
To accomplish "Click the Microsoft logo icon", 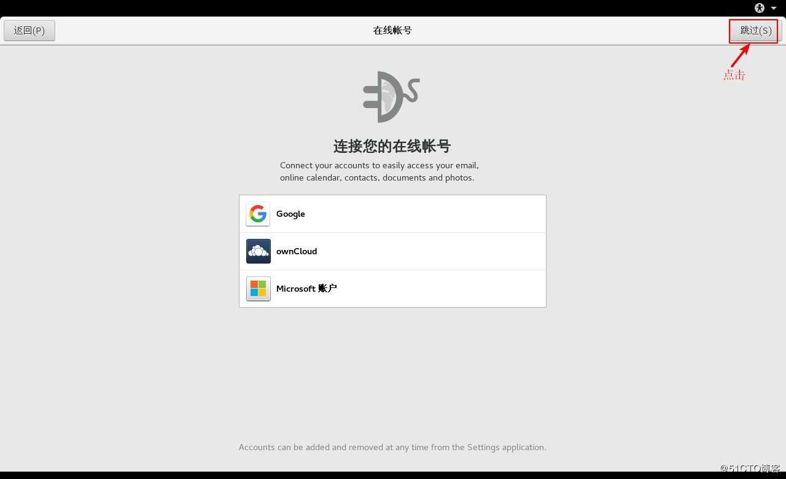I will coord(258,289).
